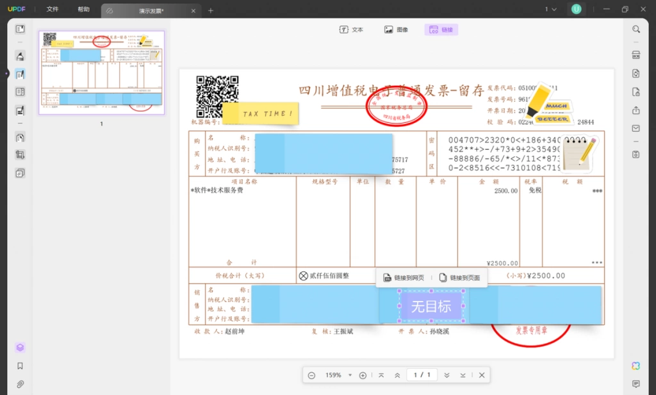Screen dimensions: 656x395
Task: Open the search tool in right sidebar
Action: point(636,29)
